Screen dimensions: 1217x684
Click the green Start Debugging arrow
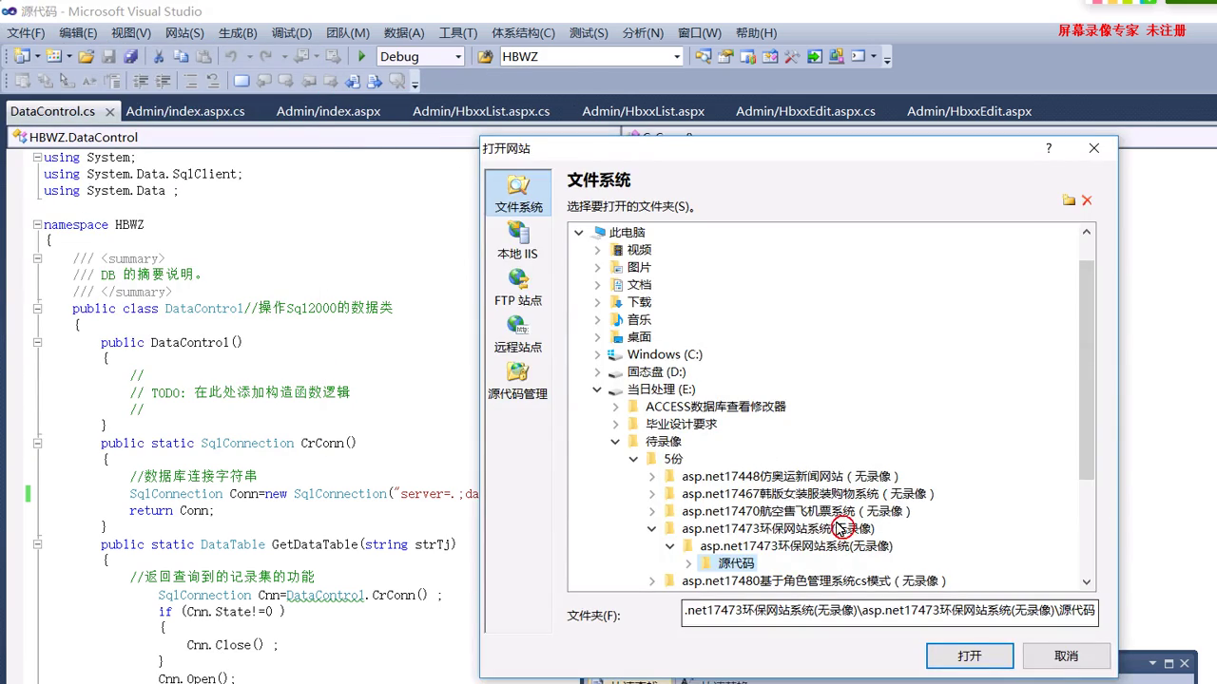[x=361, y=57]
